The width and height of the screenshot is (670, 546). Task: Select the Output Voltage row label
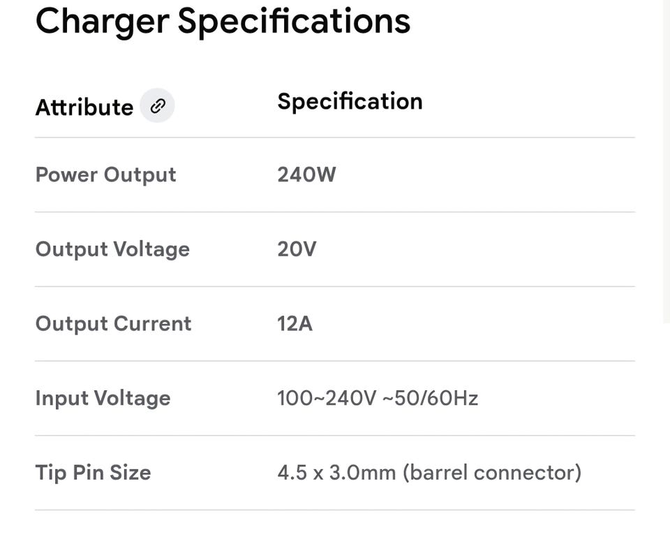(x=112, y=249)
